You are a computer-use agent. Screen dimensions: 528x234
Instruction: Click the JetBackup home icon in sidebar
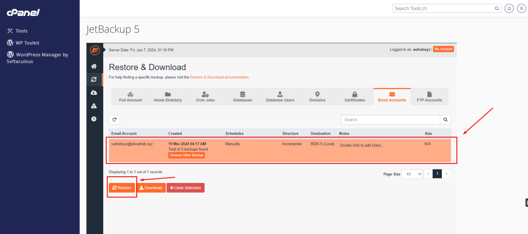click(94, 66)
